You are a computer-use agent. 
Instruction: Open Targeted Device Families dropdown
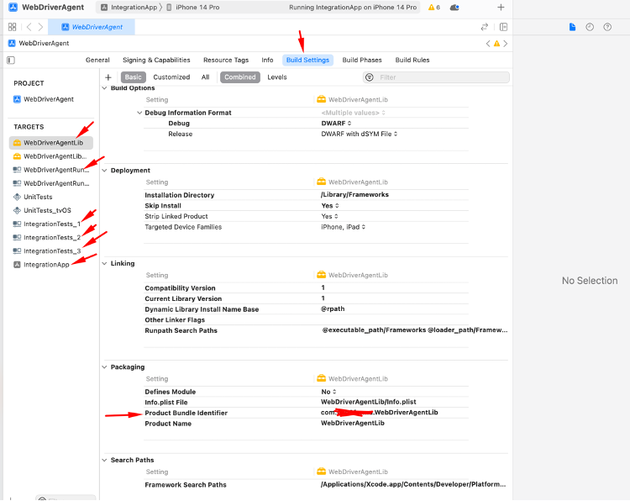click(x=343, y=227)
